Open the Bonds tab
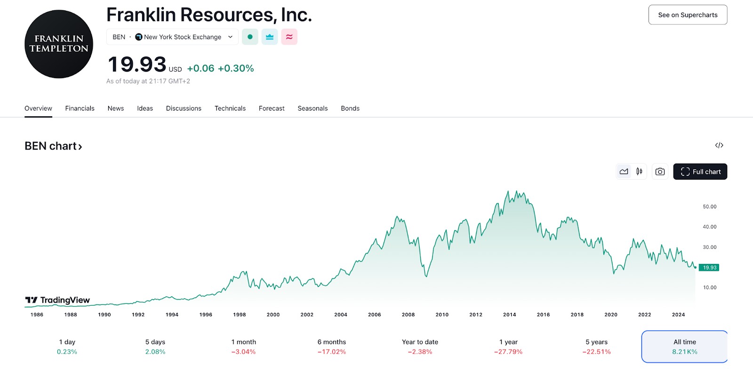The image size is (753, 373). (350, 108)
